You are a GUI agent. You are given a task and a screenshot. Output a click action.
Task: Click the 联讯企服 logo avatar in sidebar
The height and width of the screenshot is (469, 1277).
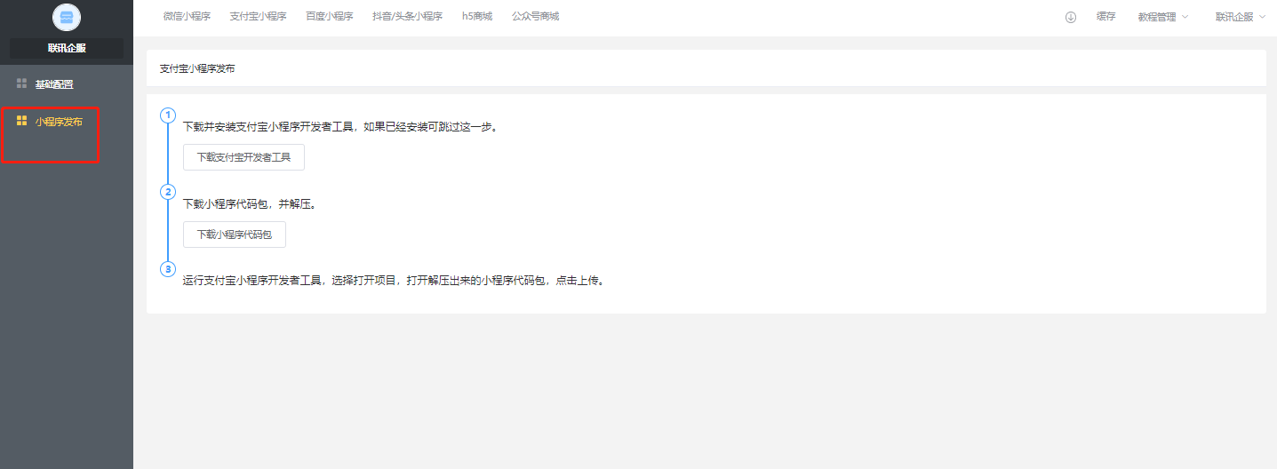pyautogui.click(x=67, y=18)
